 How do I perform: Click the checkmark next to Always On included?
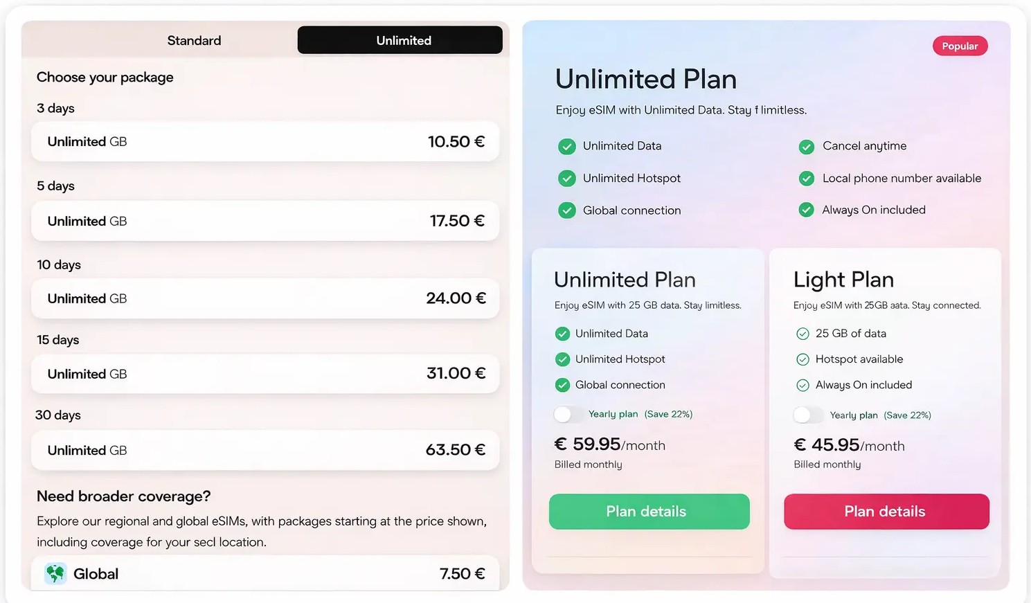(807, 210)
